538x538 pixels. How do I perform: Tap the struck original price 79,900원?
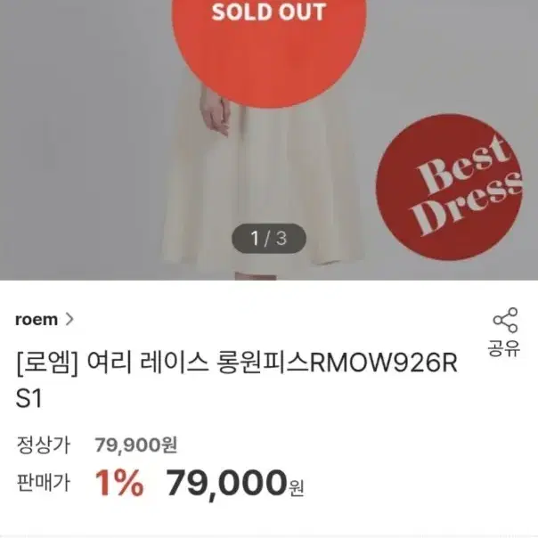coord(136,445)
